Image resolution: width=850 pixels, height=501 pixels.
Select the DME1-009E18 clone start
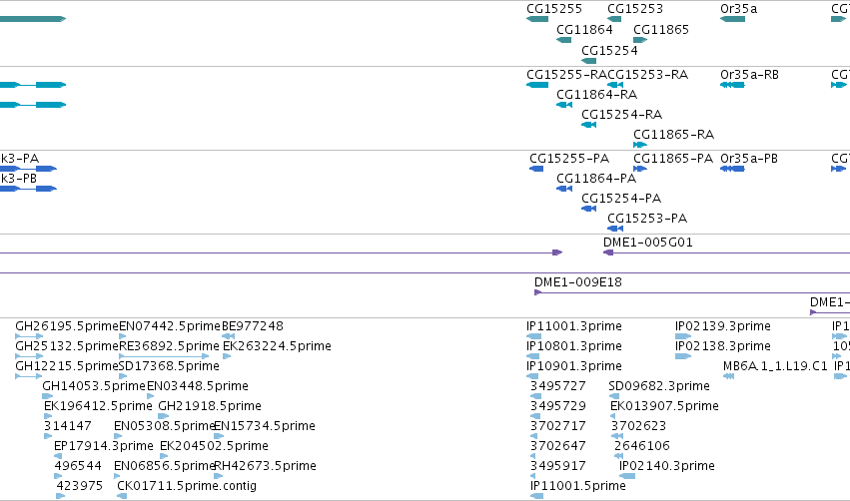537,292
